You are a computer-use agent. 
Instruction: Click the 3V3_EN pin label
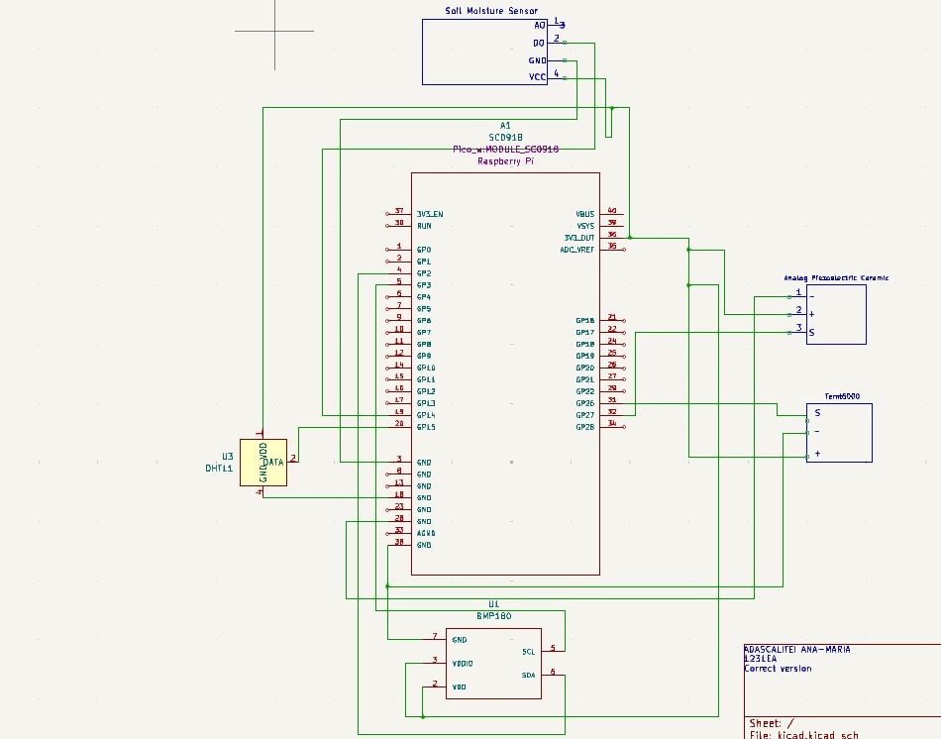click(430, 214)
